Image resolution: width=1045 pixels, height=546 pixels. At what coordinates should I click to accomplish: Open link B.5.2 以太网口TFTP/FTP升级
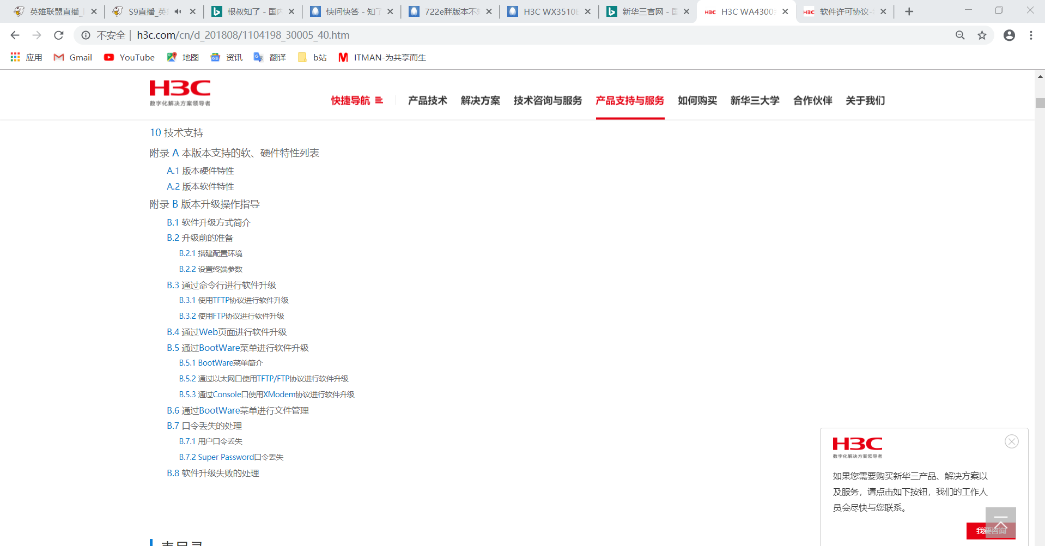coord(264,379)
